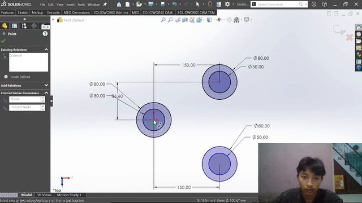Image resolution: width=362 pixels, height=203 pixels.
Task: Open a file with the folder icon
Action: tap(139, 5)
